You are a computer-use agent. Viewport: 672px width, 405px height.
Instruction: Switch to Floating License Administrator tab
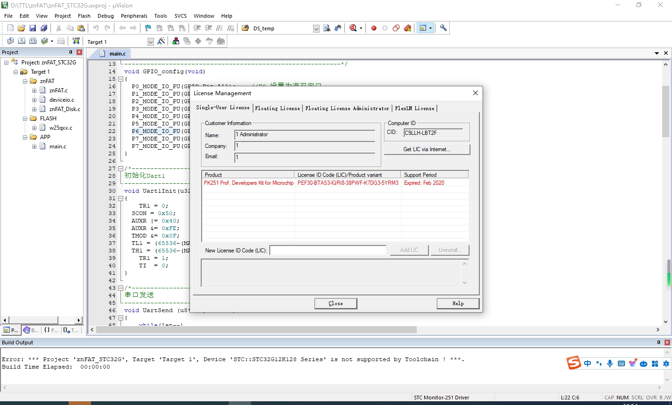click(347, 108)
